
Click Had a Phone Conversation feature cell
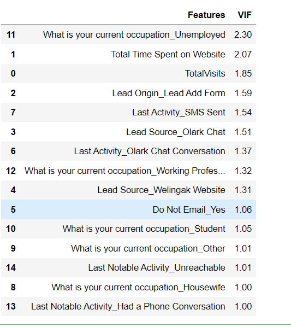point(128,306)
